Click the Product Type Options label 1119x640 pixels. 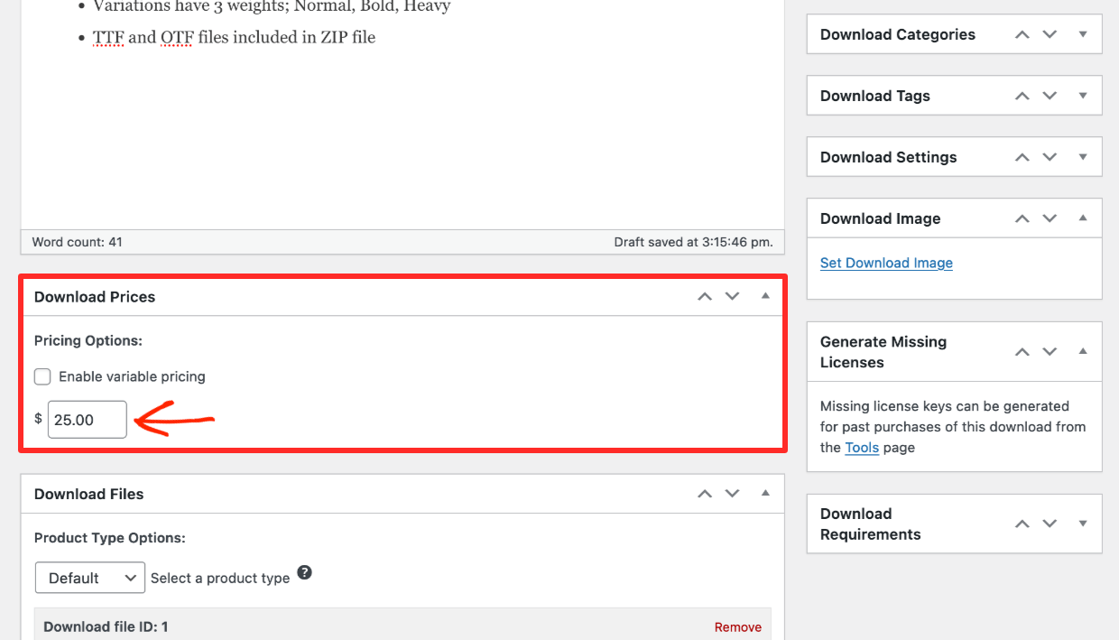tap(110, 537)
